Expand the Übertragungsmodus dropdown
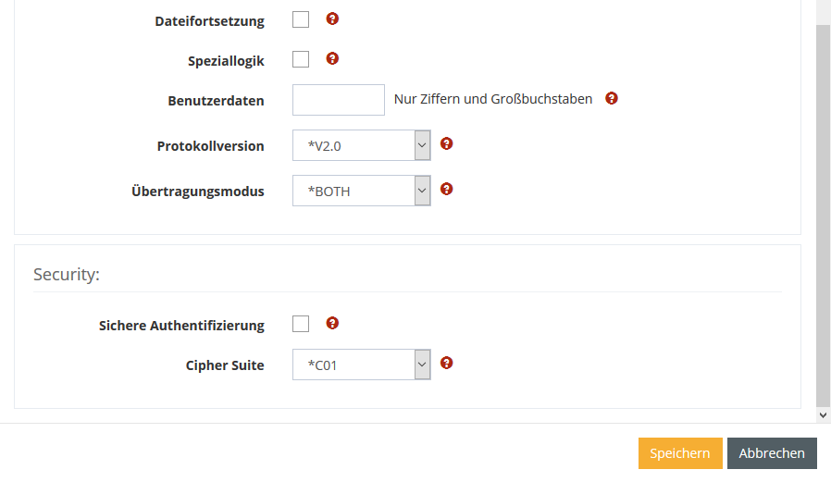This screenshot has height=482, width=831. [362, 191]
